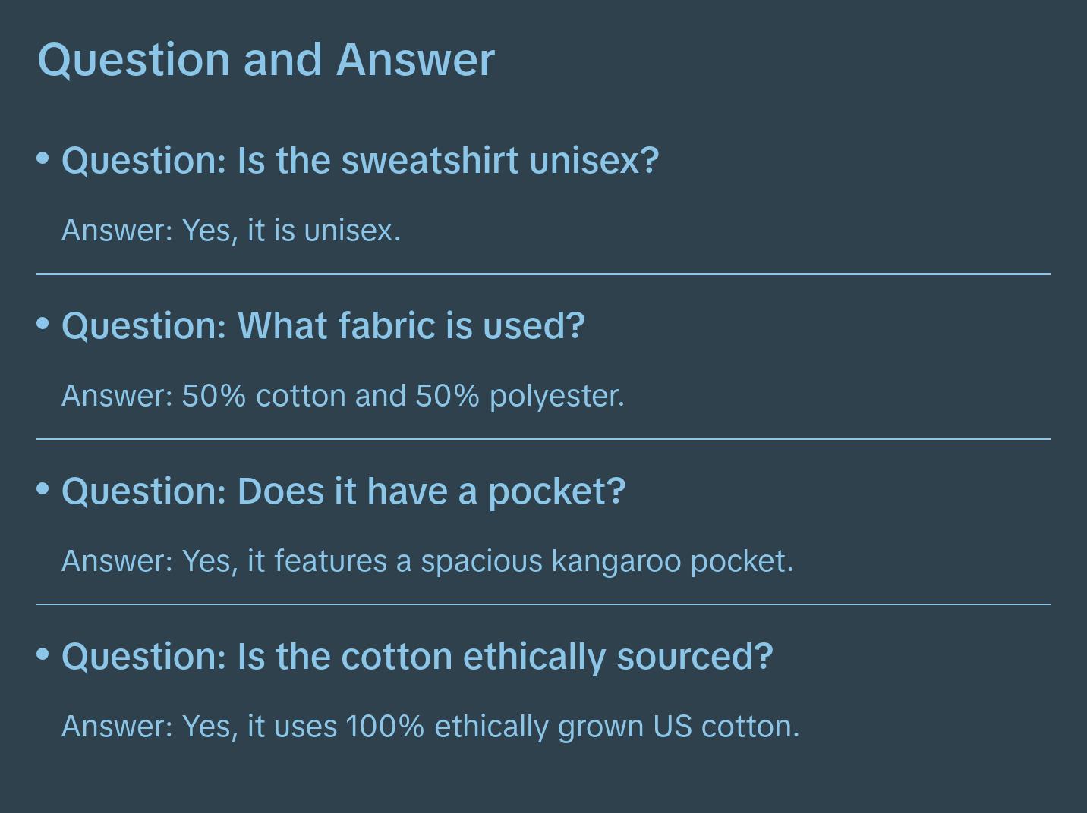Click the divider line below the fabric answer

(543, 439)
